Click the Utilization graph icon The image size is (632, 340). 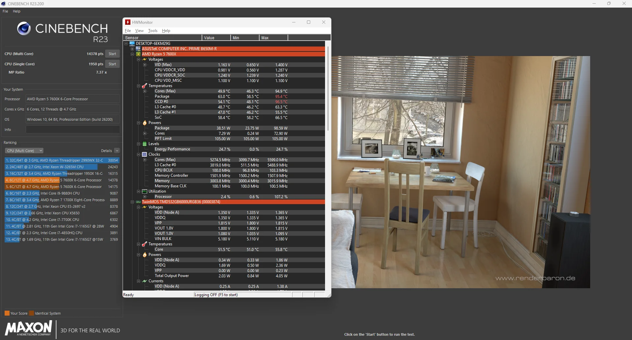(x=144, y=191)
